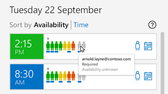Expand triangle marker above 8:30 AM attendees
Image resolution: width=168 pixels, height=94 pixels.
click(x=48, y=69)
